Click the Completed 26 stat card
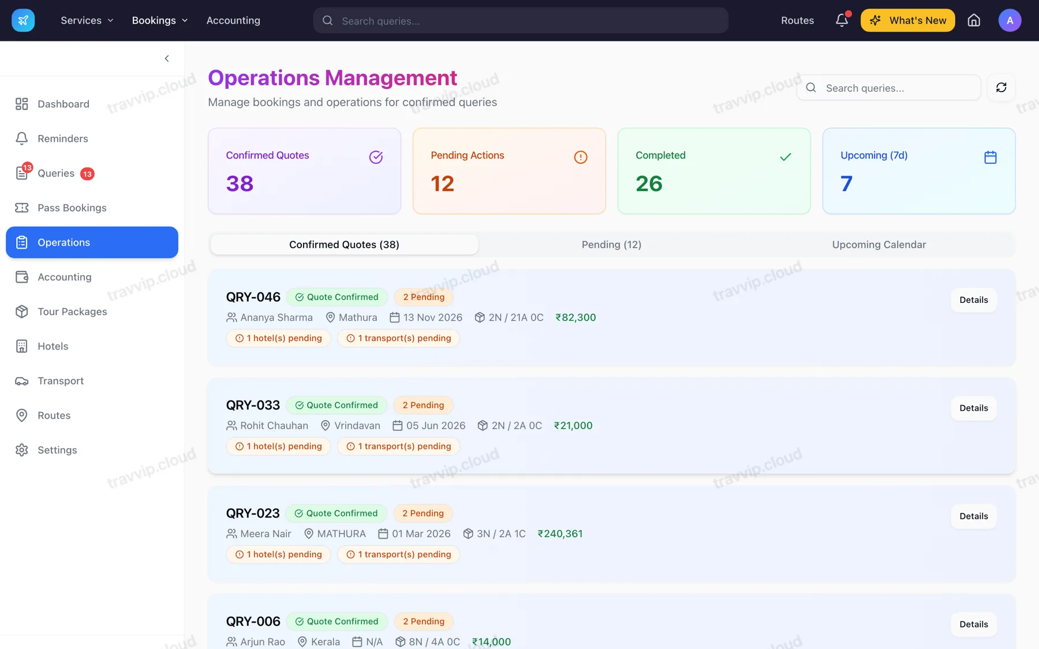 pyautogui.click(x=714, y=171)
